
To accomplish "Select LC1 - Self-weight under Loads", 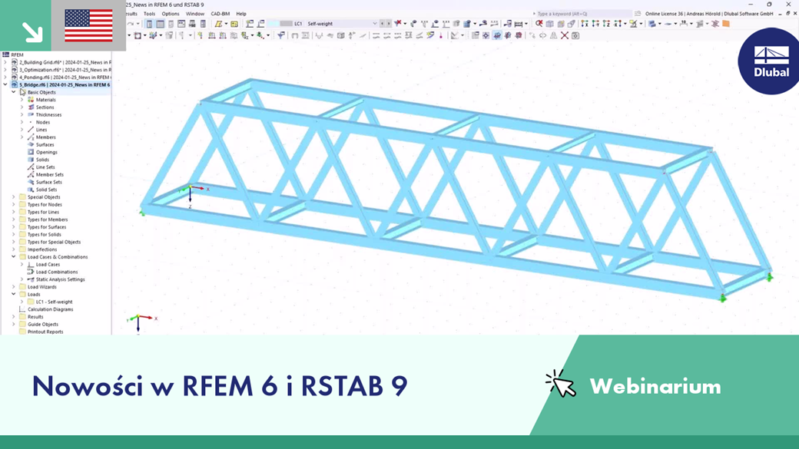I will (54, 302).
